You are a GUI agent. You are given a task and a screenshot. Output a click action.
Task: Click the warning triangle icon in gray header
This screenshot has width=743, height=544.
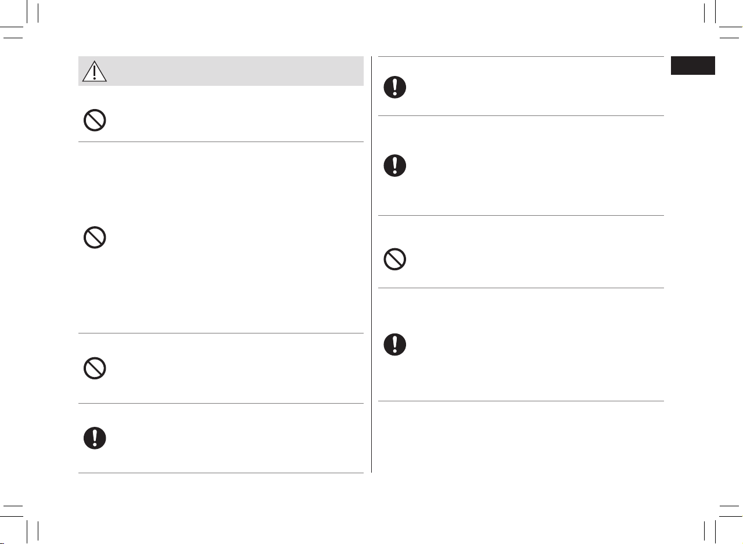[x=93, y=71]
